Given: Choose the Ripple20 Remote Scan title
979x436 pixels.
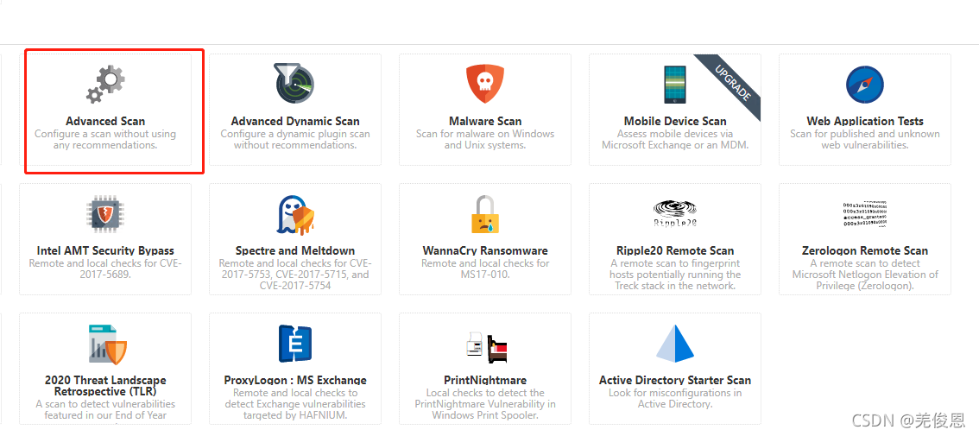Looking at the screenshot, I should tap(675, 251).
